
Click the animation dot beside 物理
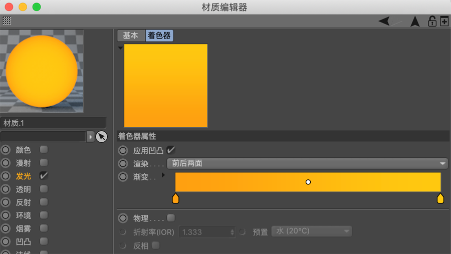point(123,218)
